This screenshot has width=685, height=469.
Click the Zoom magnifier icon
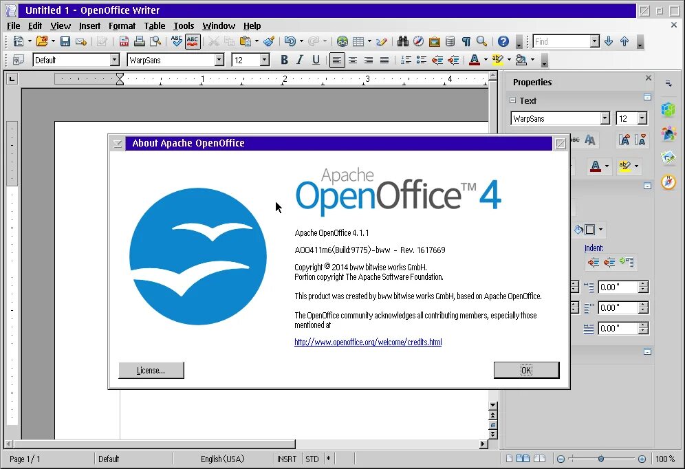click(482, 41)
